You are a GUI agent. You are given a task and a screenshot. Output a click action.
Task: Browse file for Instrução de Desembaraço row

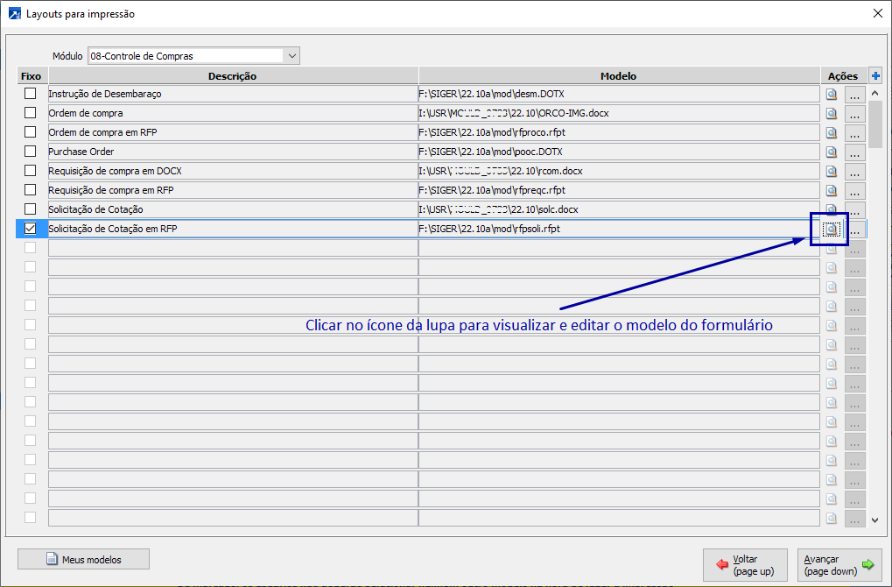854,95
